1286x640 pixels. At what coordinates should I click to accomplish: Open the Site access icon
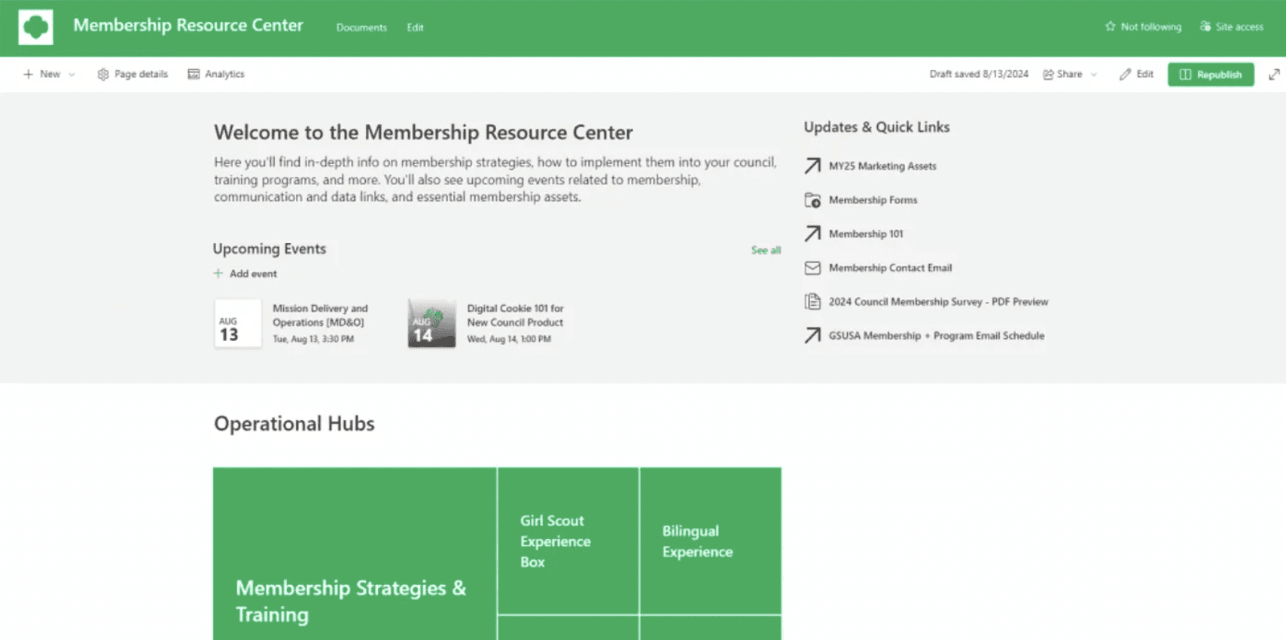point(1205,26)
